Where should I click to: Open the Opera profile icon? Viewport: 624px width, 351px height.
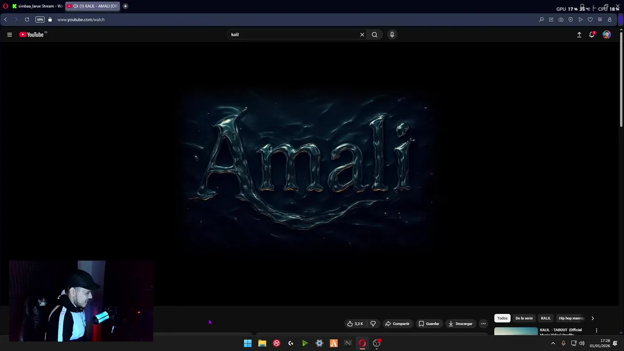(x=609, y=19)
